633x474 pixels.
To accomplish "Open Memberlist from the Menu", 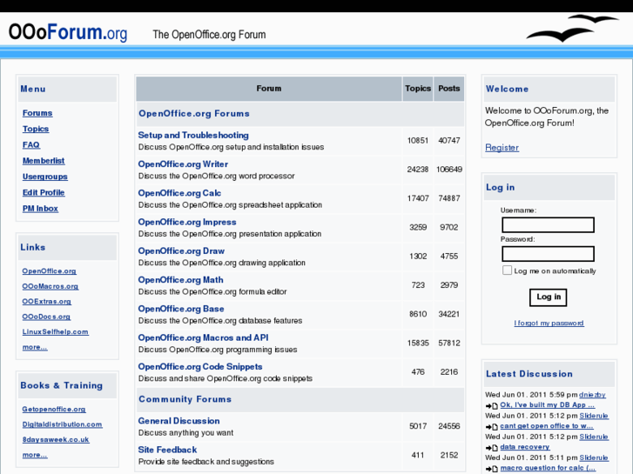I will pos(44,161).
